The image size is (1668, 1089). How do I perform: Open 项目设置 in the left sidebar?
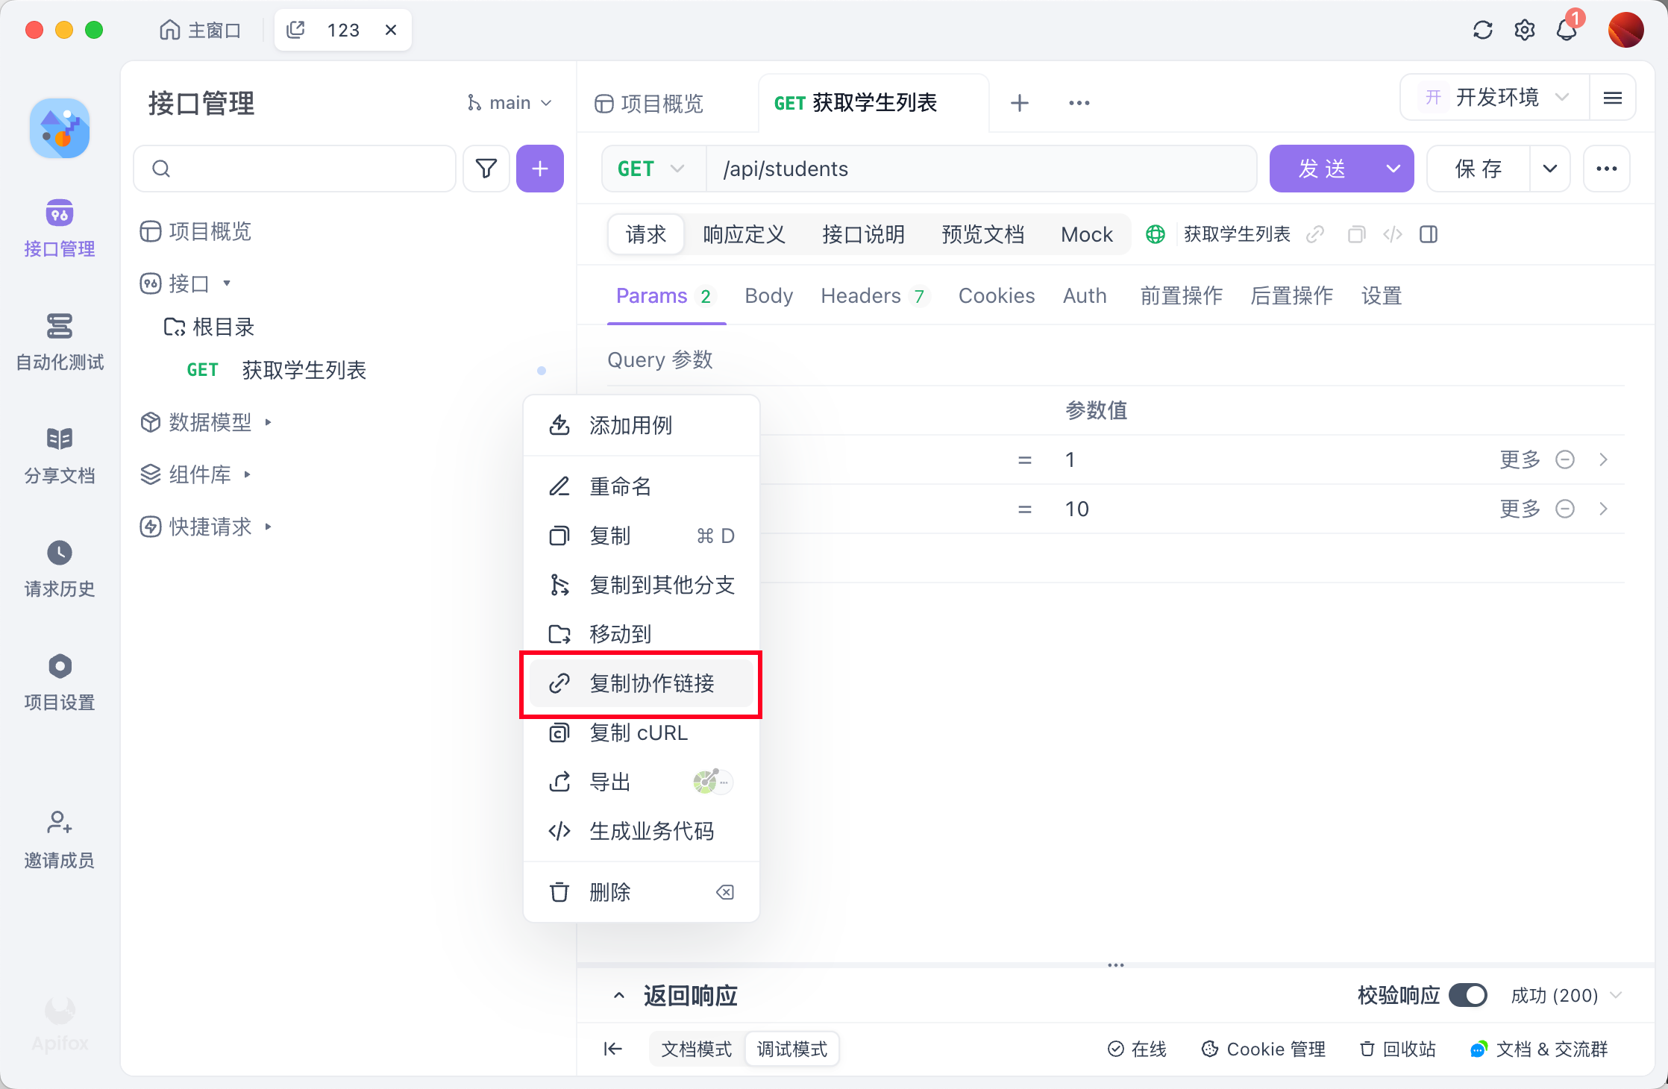pos(59,682)
